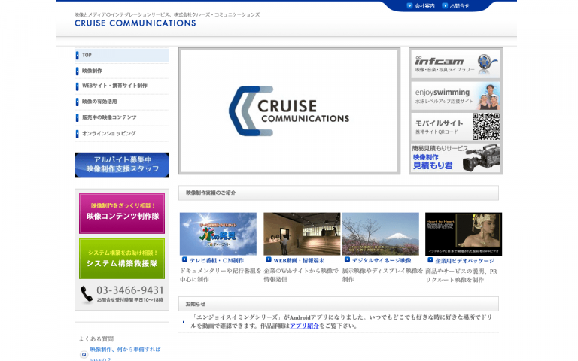Open テレビ番組・CM制作 link
Screen dimensions: 578x361
[217, 260]
